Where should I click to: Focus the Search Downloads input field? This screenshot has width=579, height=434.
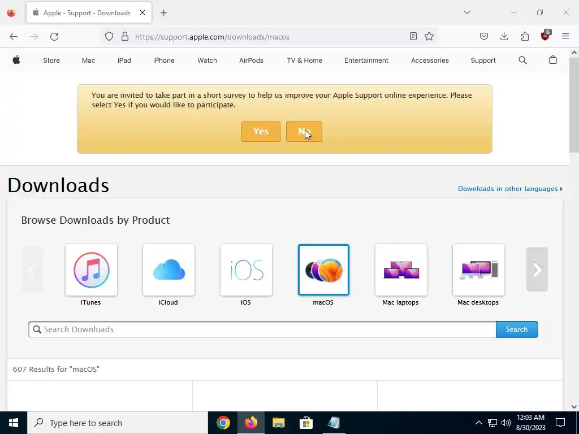262,329
